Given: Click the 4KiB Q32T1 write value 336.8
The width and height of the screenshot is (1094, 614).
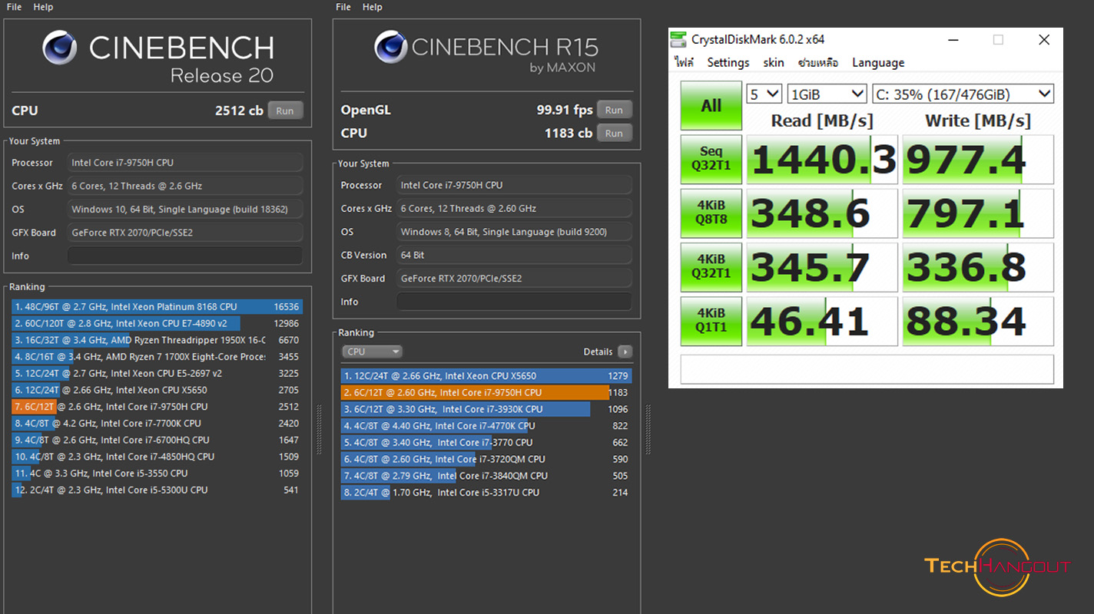Looking at the screenshot, I should coord(978,267).
